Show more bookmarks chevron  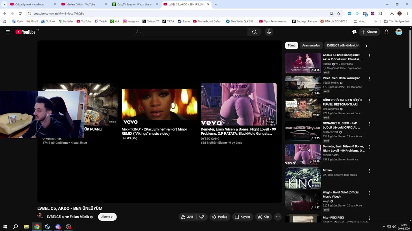pyautogui.click(x=375, y=21)
